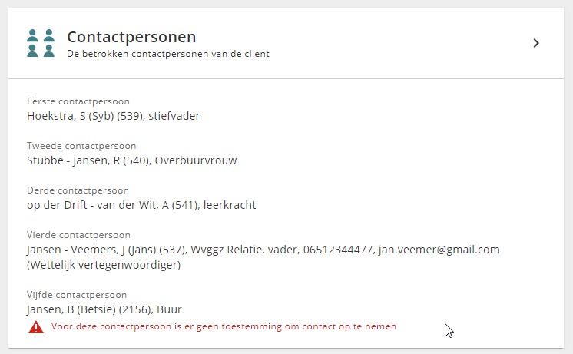Expand Contactpersonen with the chevron arrow
The height and width of the screenshot is (354, 573).
(x=535, y=43)
